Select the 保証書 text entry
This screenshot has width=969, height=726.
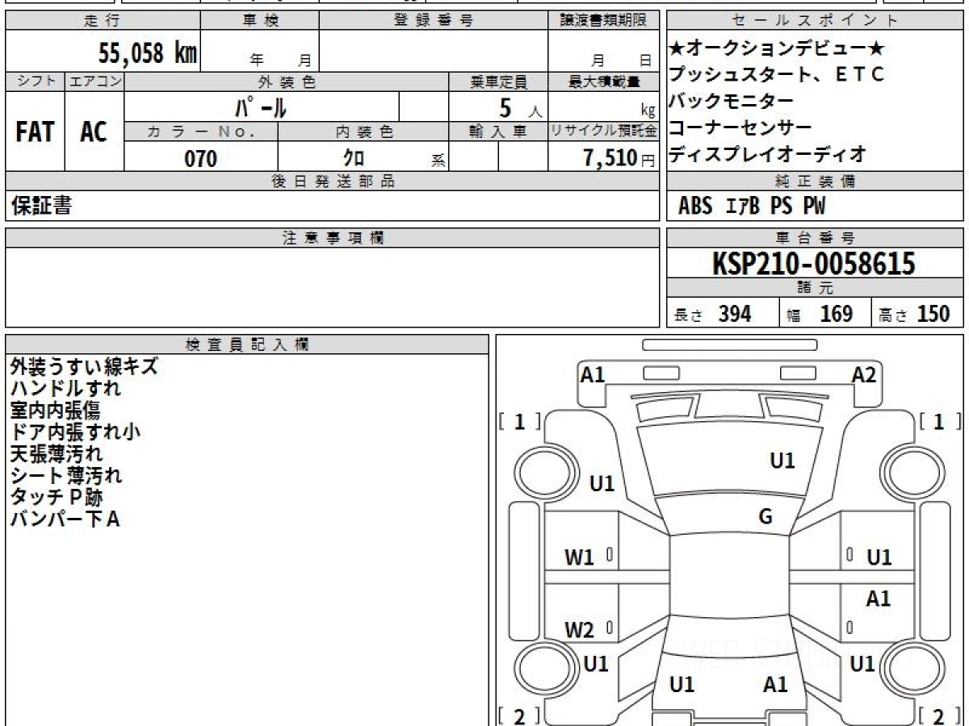click(x=41, y=206)
